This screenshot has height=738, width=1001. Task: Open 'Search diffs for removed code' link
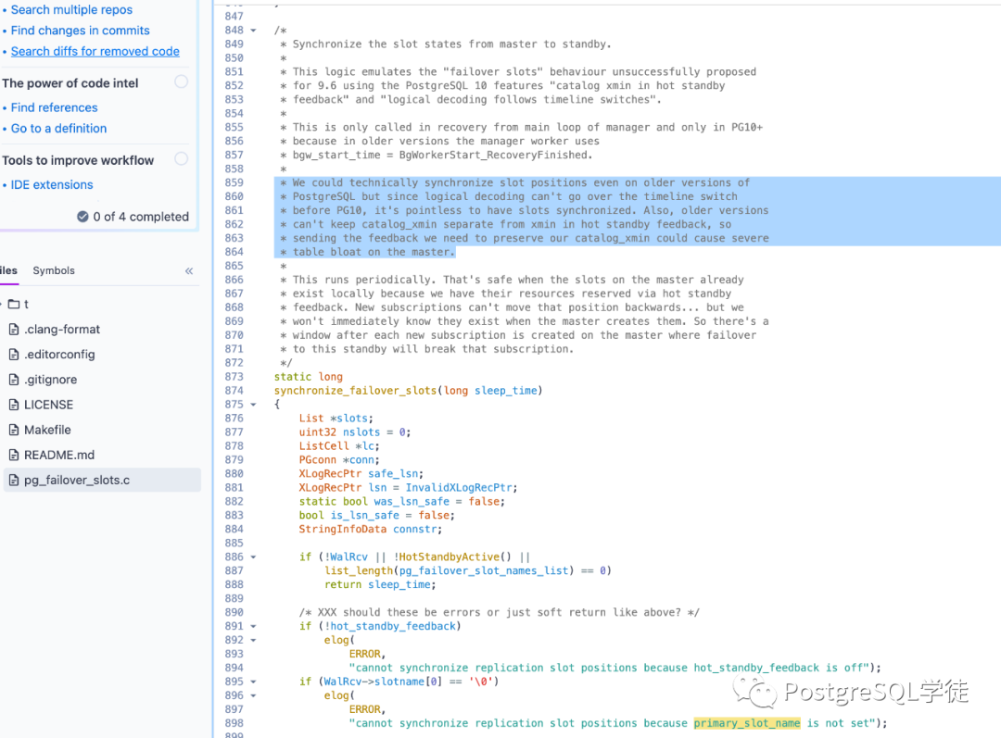click(x=95, y=52)
